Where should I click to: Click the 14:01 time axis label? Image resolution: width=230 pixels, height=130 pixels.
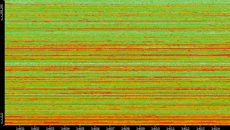(20, 128)
